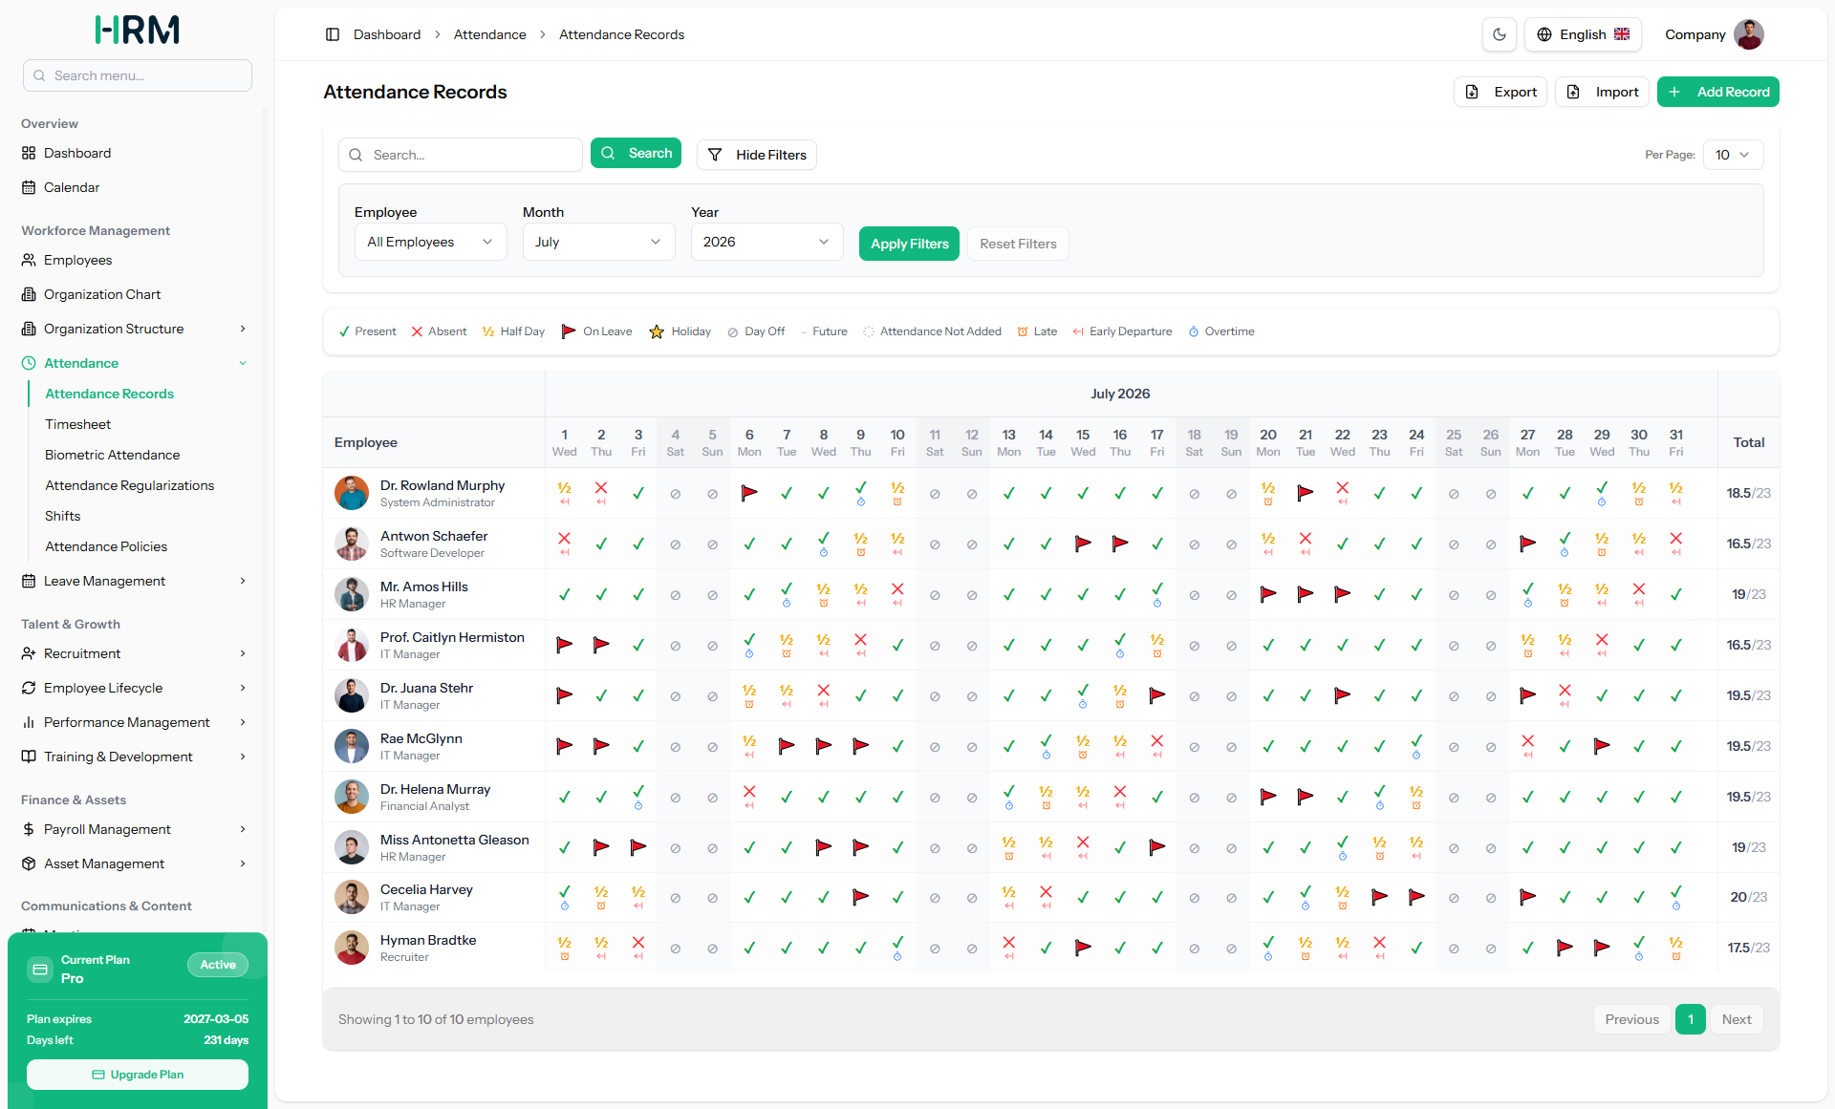The height and width of the screenshot is (1109, 1835).
Task: Toggle dark mode moon icon
Action: tap(1500, 34)
